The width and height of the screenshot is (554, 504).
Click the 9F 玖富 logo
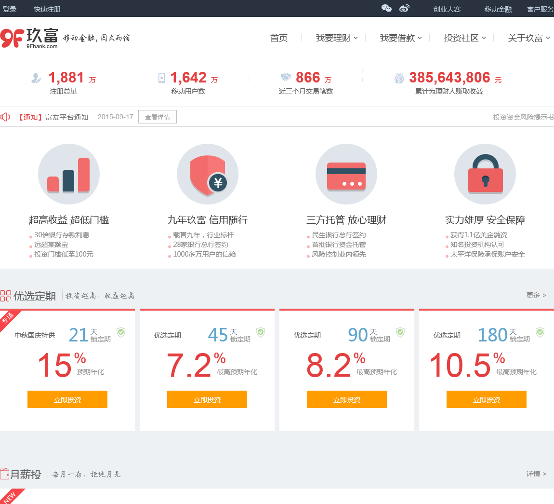pyautogui.click(x=30, y=38)
